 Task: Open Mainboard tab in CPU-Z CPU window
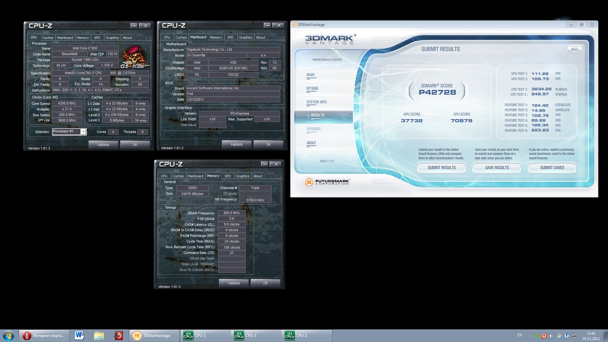(65, 37)
